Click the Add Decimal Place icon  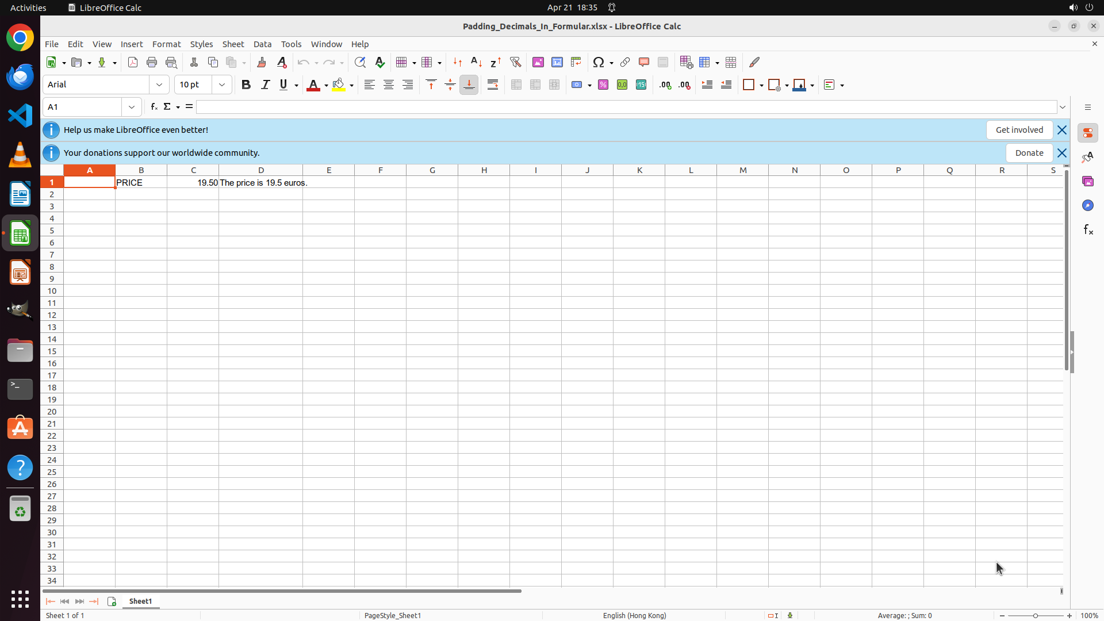tap(665, 85)
